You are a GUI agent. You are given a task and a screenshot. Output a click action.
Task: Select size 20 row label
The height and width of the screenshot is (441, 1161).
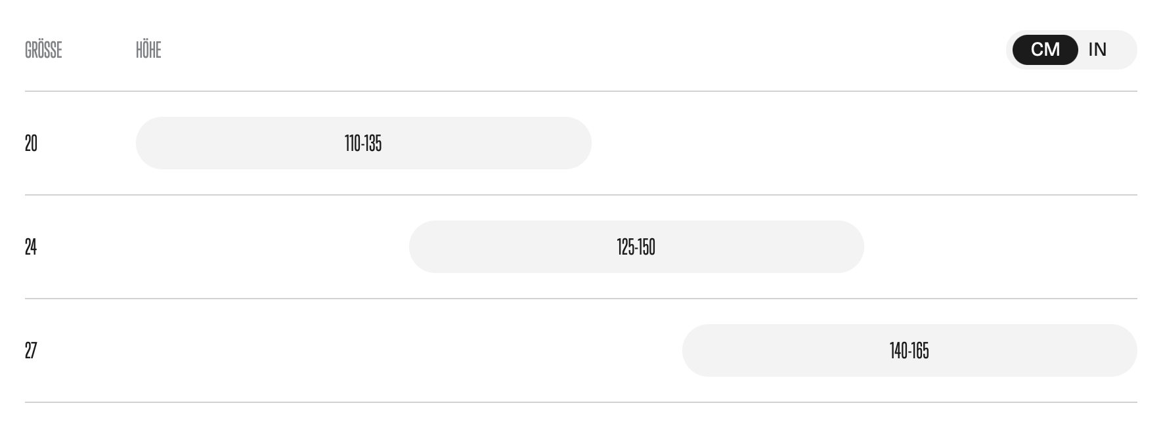coord(31,143)
